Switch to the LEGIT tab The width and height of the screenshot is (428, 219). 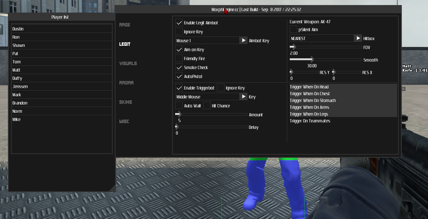(125, 44)
